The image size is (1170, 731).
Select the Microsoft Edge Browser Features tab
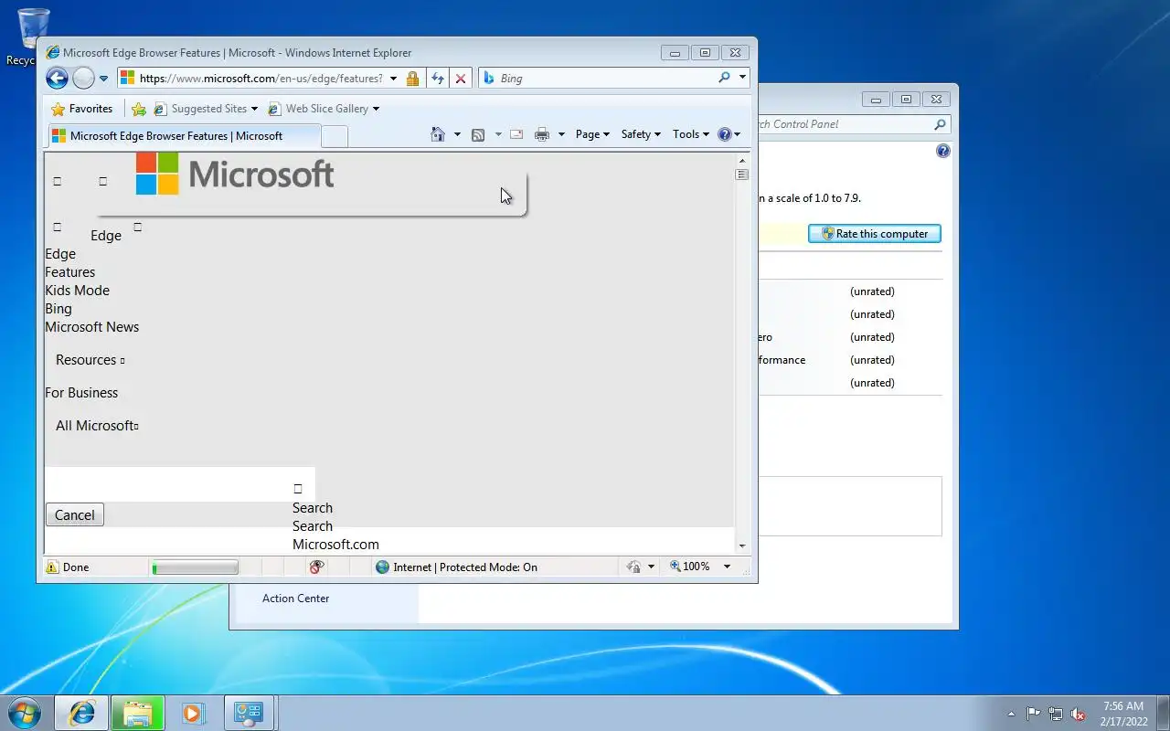[183, 136]
